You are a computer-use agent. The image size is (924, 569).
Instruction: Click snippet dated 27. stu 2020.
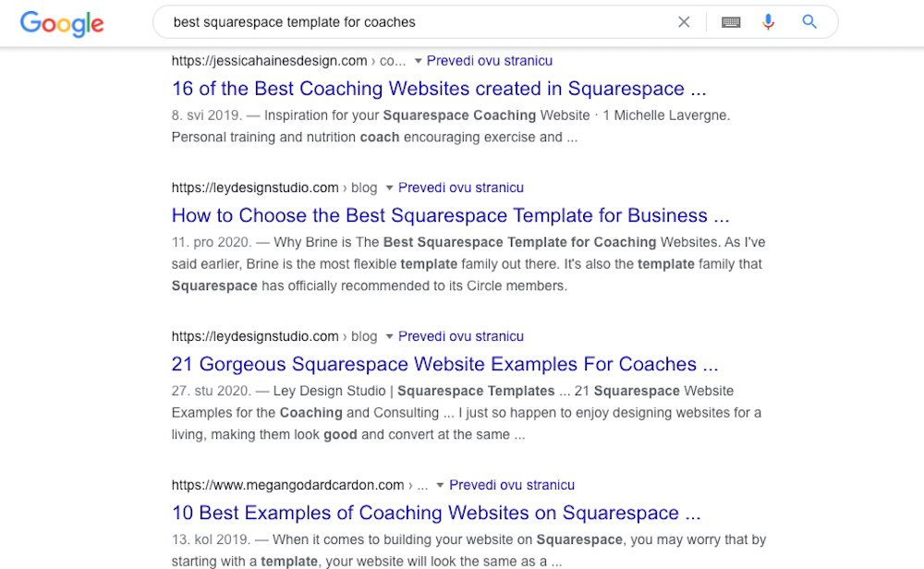coord(466,413)
